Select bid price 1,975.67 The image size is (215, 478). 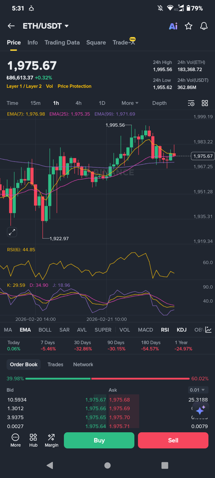click(x=96, y=400)
